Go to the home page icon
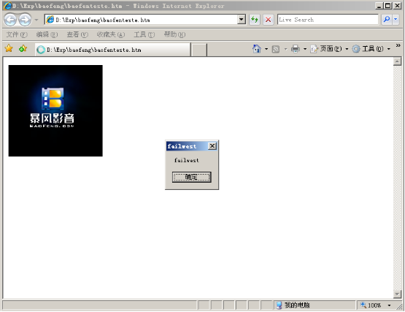 pos(256,49)
